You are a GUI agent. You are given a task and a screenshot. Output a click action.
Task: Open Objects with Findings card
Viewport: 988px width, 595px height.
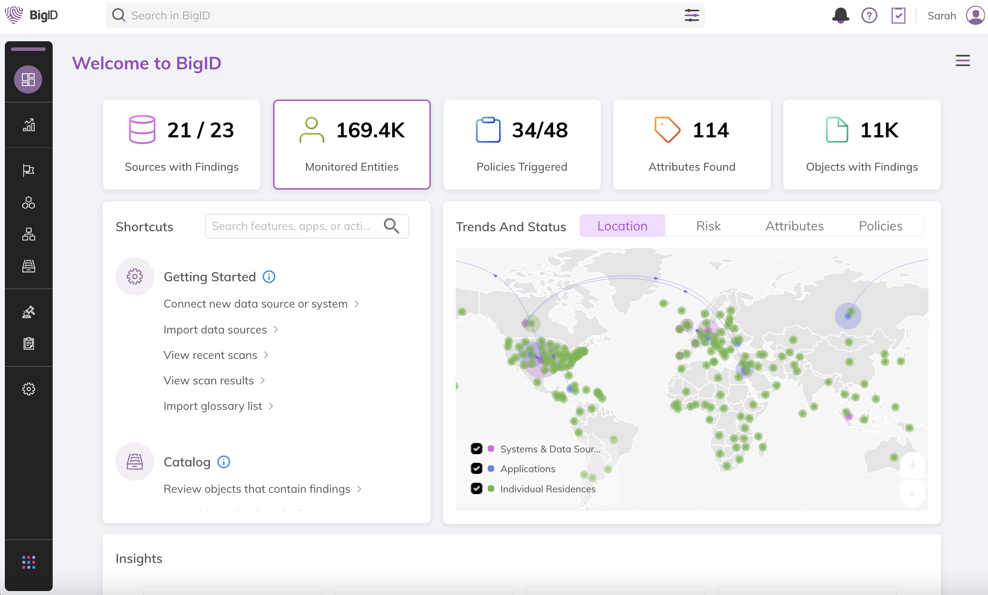[x=862, y=145]
